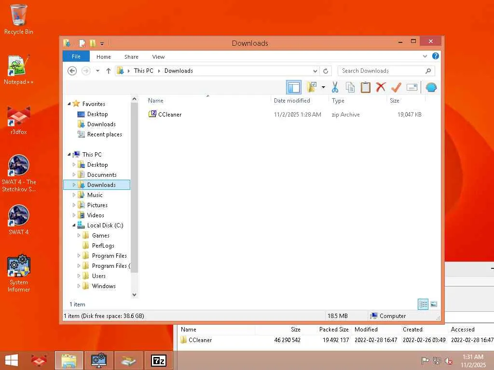
Task: Go up one folder level
Action: [109, 71]
